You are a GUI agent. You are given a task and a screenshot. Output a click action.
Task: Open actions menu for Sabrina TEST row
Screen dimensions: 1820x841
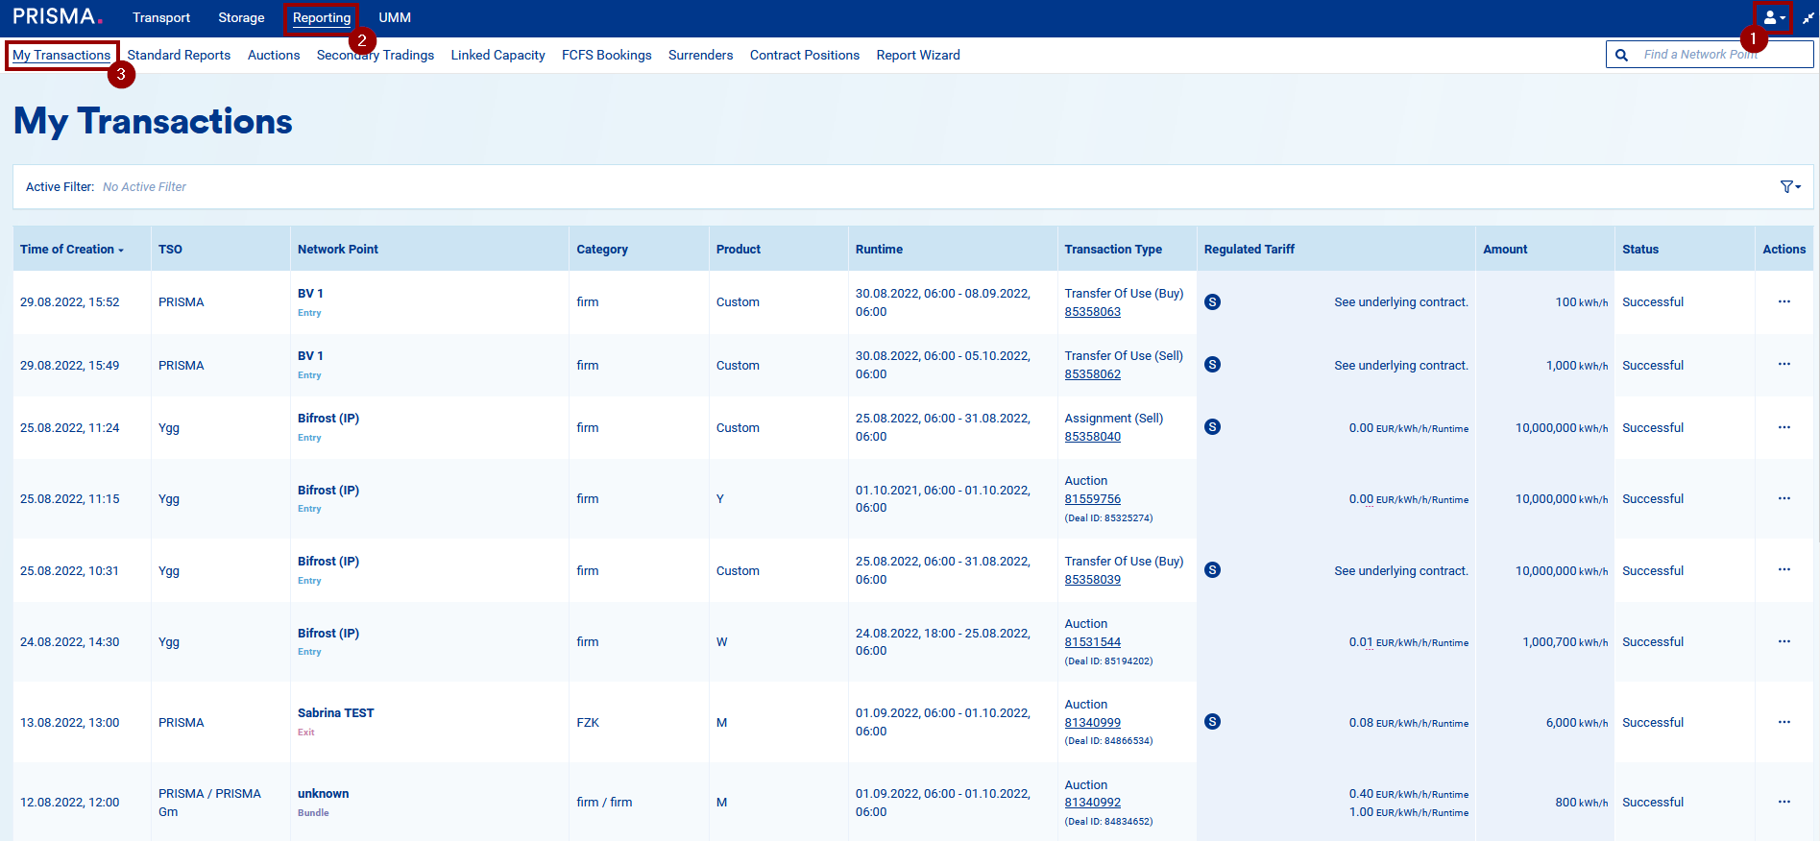pos(1784,722)
